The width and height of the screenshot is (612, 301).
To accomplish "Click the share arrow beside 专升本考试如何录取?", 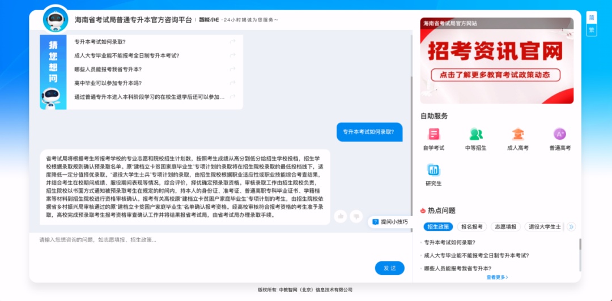I will coord(233,42).
